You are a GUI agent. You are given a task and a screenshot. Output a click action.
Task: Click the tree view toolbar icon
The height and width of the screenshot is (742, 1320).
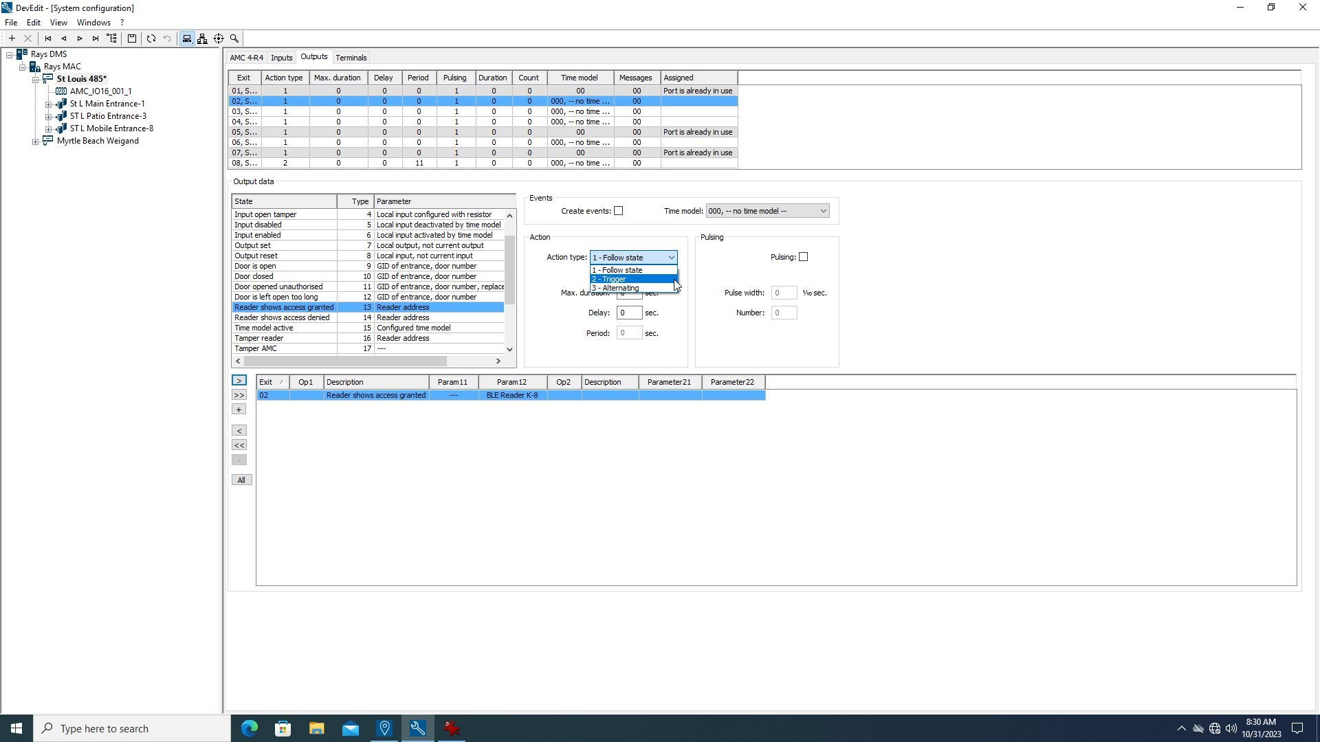click(x=112, y=38)
